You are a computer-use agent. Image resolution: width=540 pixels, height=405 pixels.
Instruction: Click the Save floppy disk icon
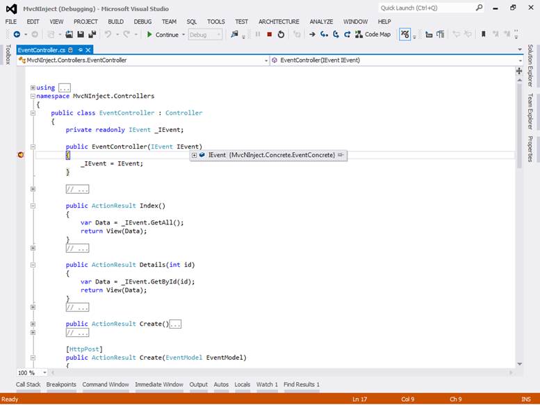pos(81,35)
